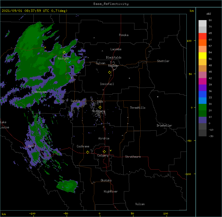Click the Base_Reflectivity title text

[111, 4]
